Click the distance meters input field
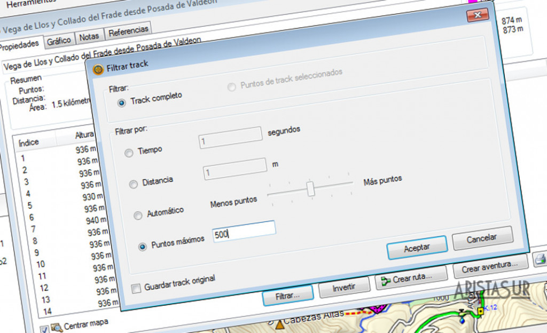This screenshot has height=333, width=547. coord(235,169)
